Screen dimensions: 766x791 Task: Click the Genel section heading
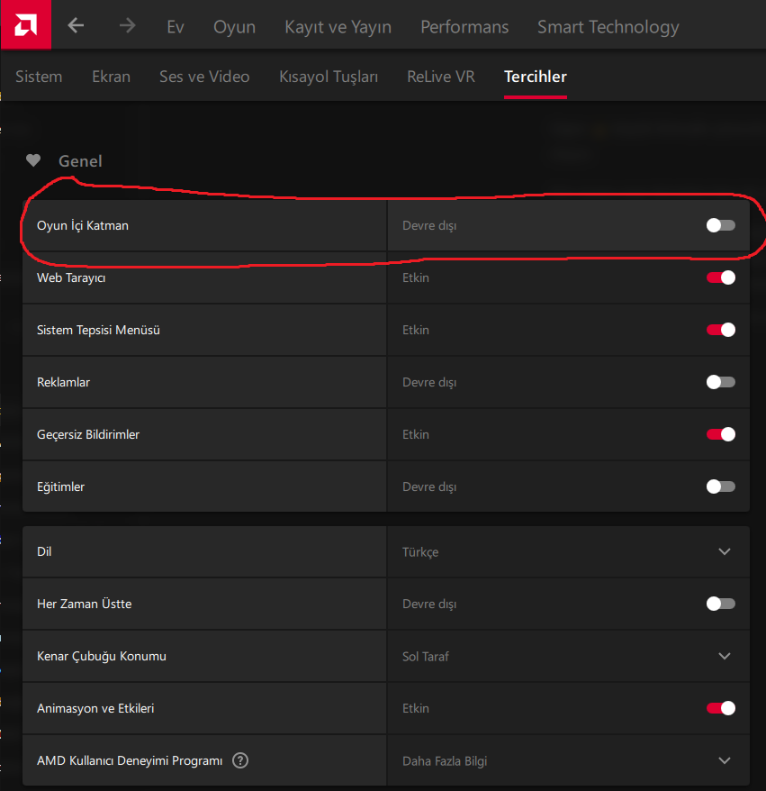pos(80,161)
